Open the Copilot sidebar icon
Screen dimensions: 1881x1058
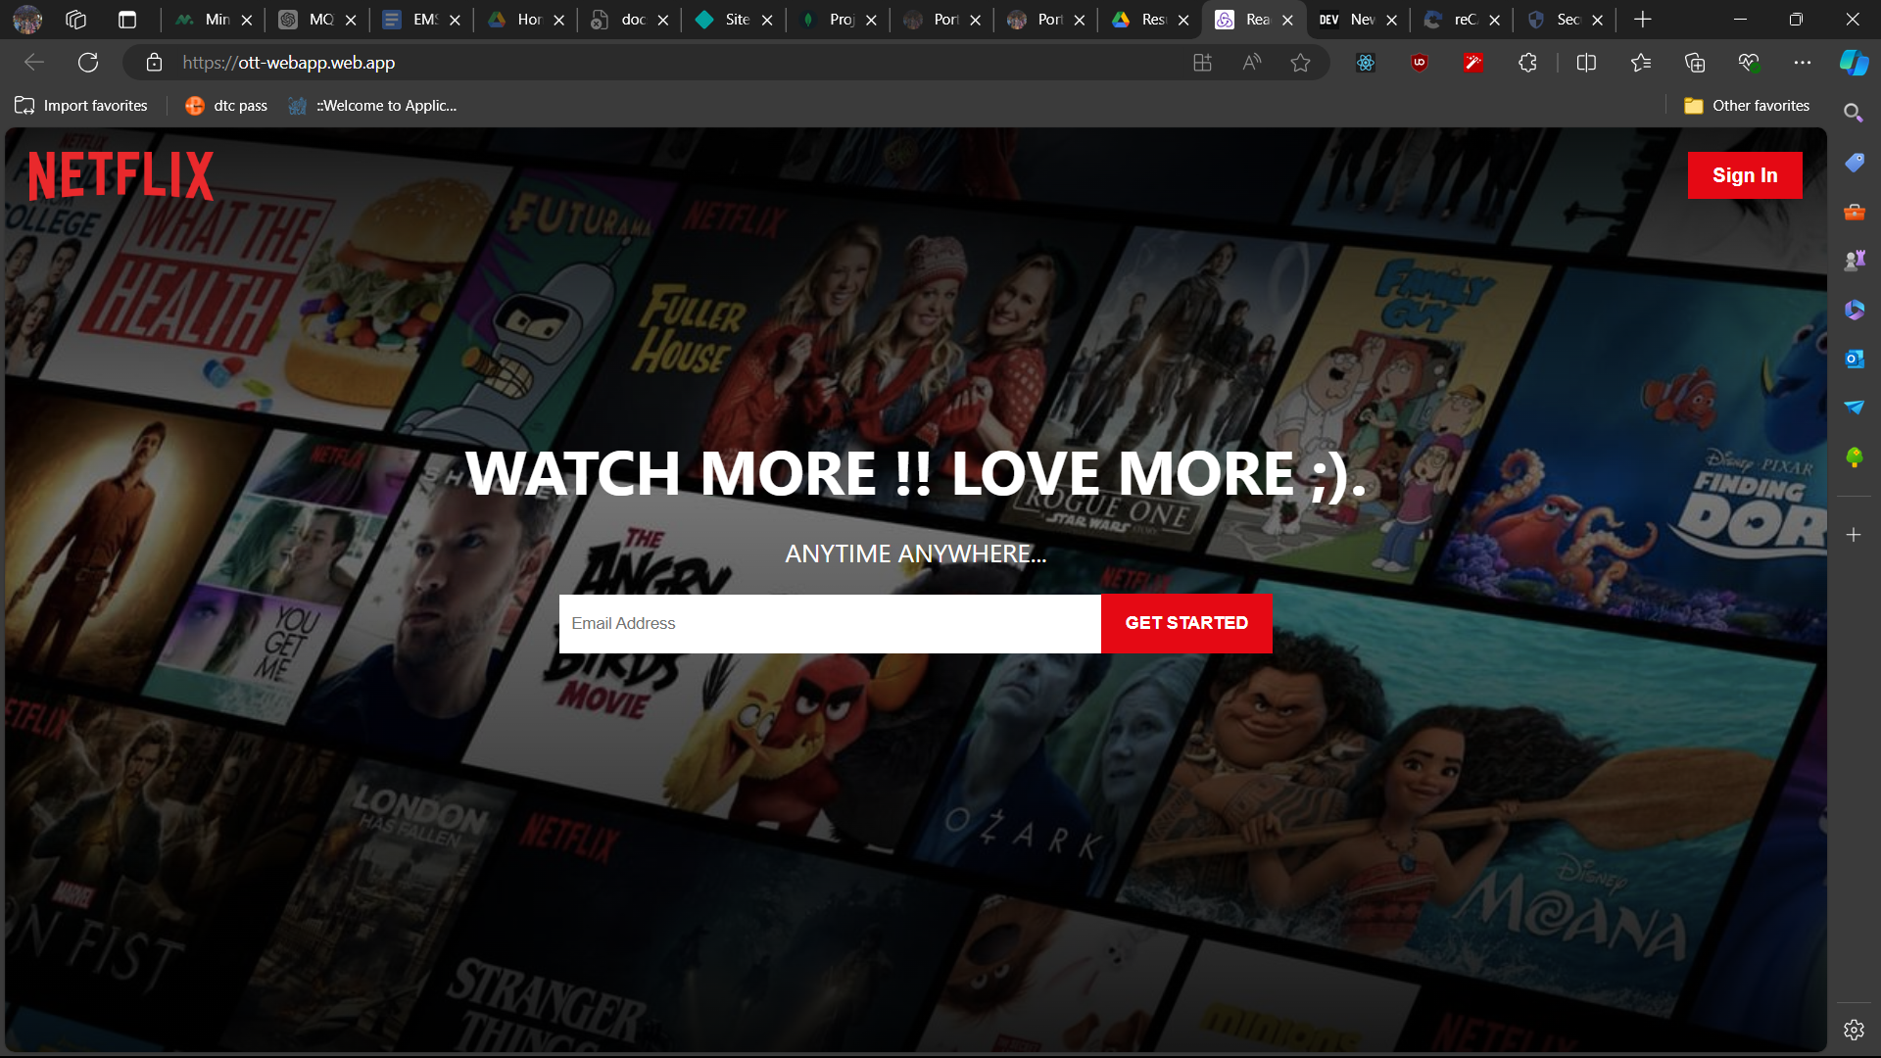1854,63
